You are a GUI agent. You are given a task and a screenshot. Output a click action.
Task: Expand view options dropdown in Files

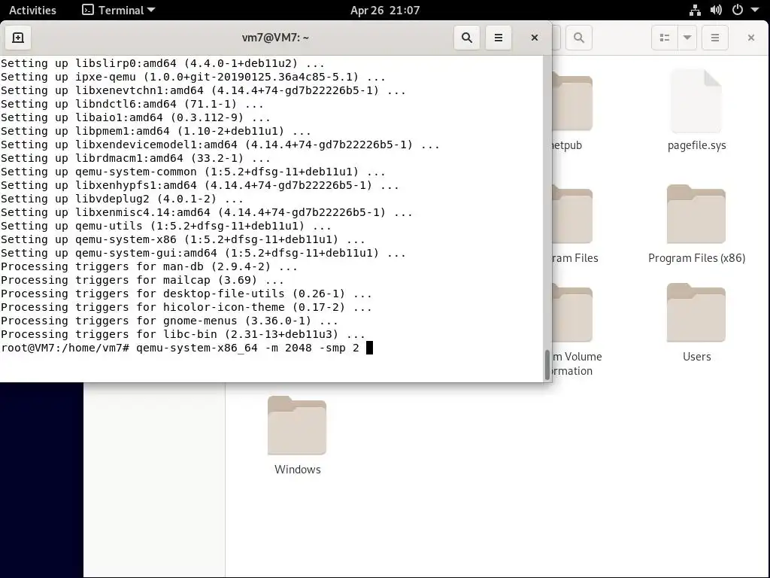[687, 38]
